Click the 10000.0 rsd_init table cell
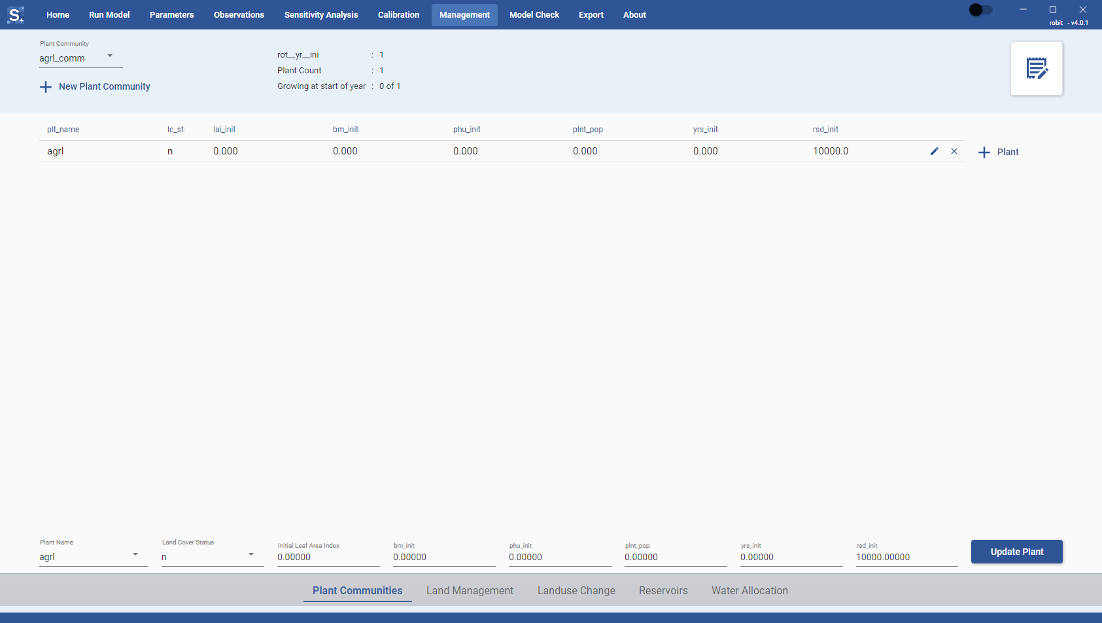This screenshot has height=623, width=1102. [x=831, y=151]
